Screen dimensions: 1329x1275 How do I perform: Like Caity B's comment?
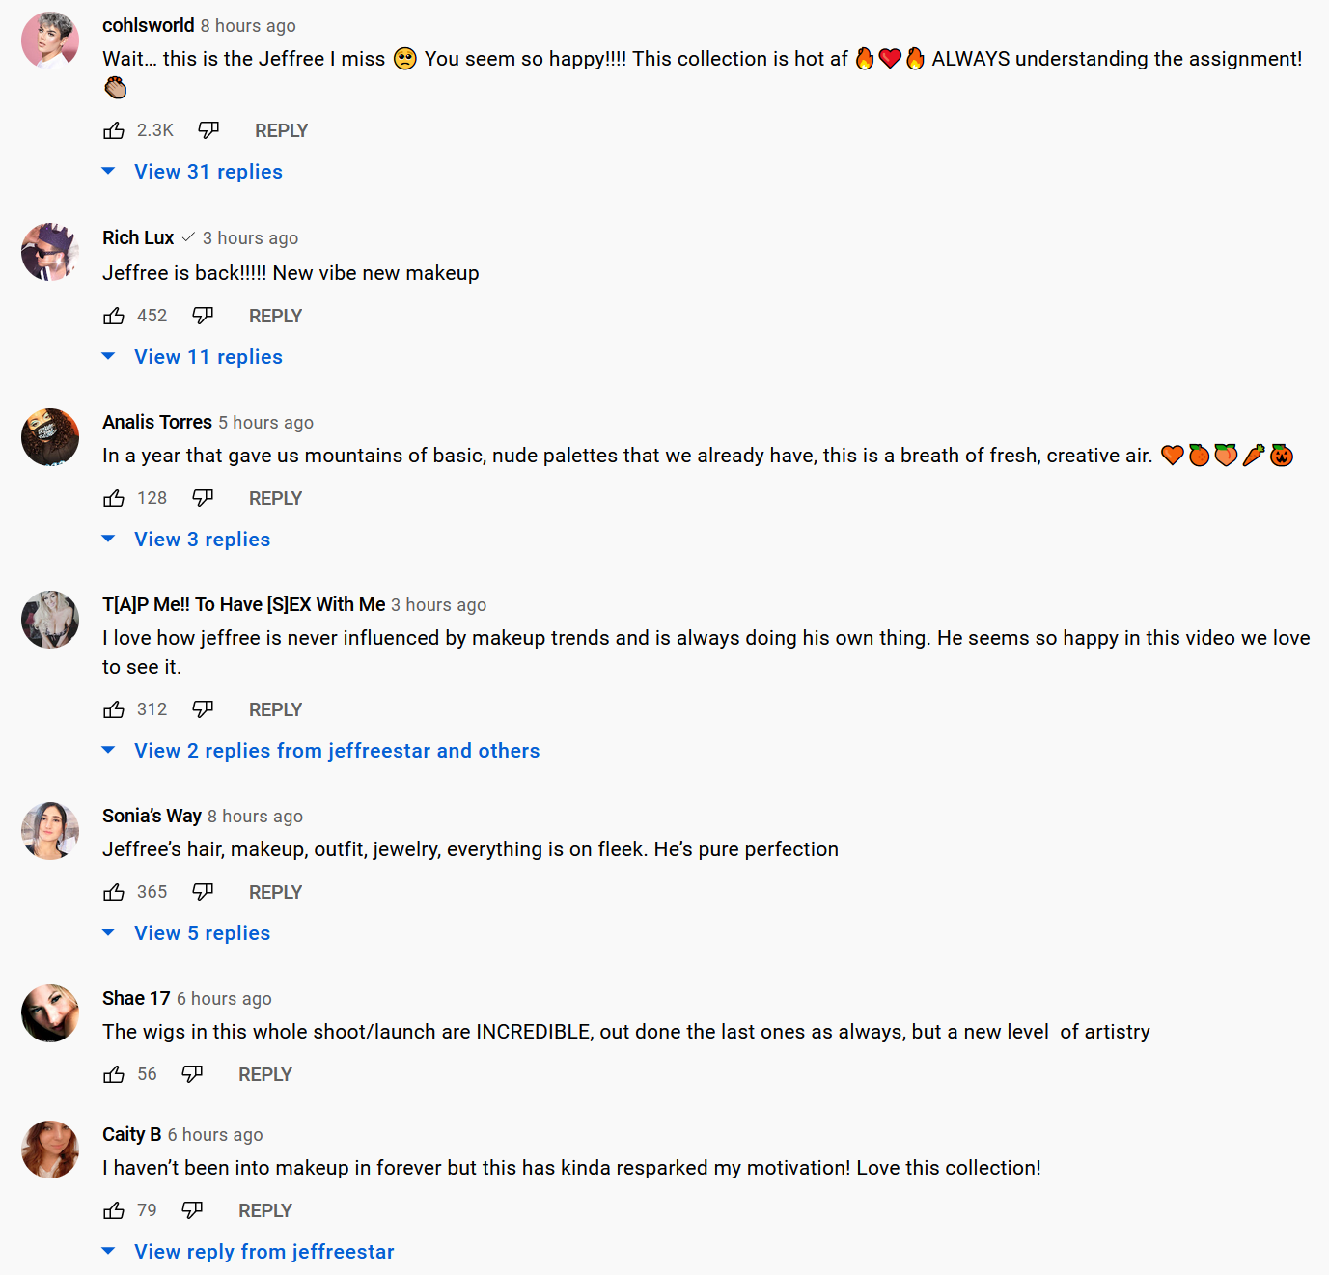(x=114, y=1210)
